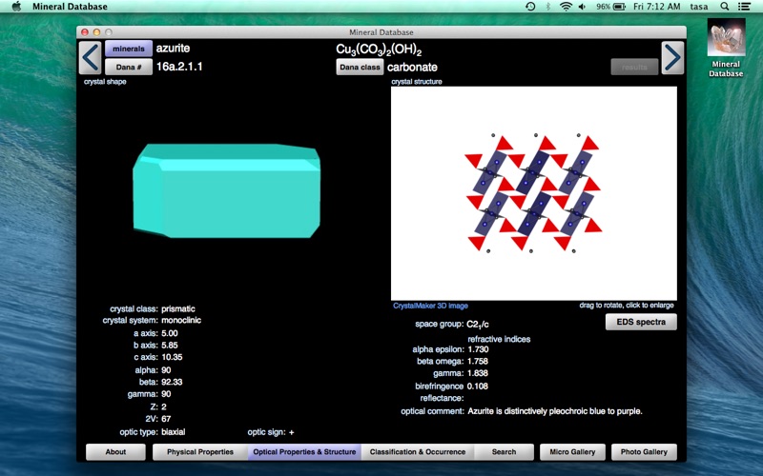This screenshot has width=763, height=476.
Task: Click the birefringence value 0.108
Action: coord(478,387)
